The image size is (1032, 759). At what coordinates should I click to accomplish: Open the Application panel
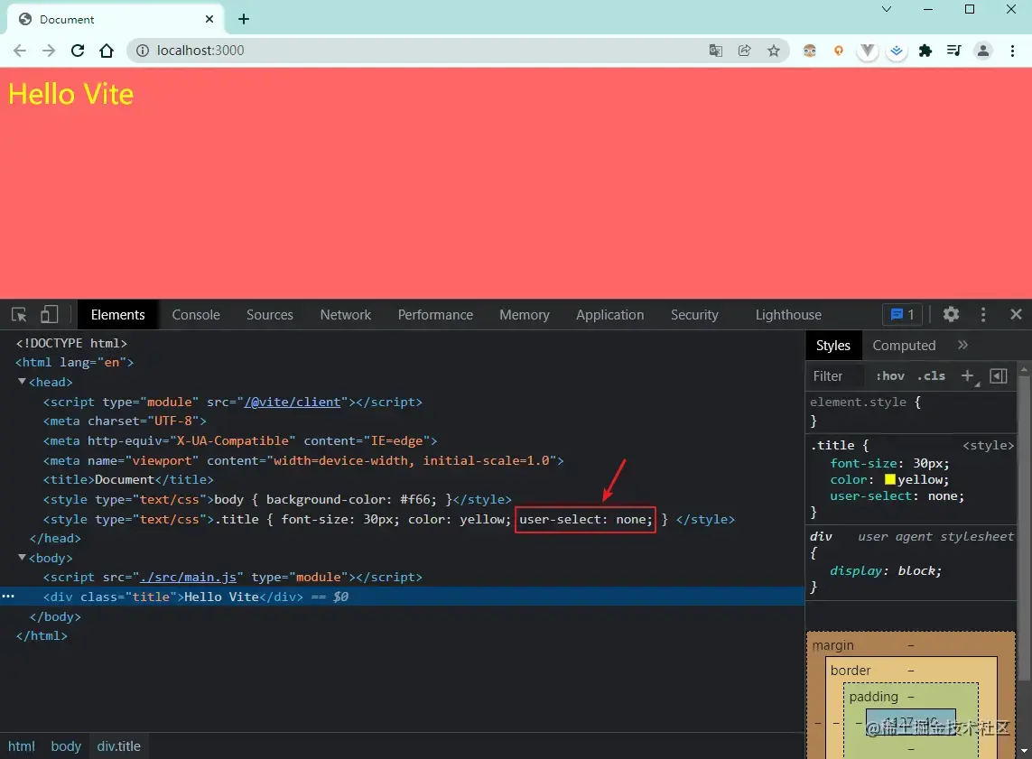pos(609,314)
